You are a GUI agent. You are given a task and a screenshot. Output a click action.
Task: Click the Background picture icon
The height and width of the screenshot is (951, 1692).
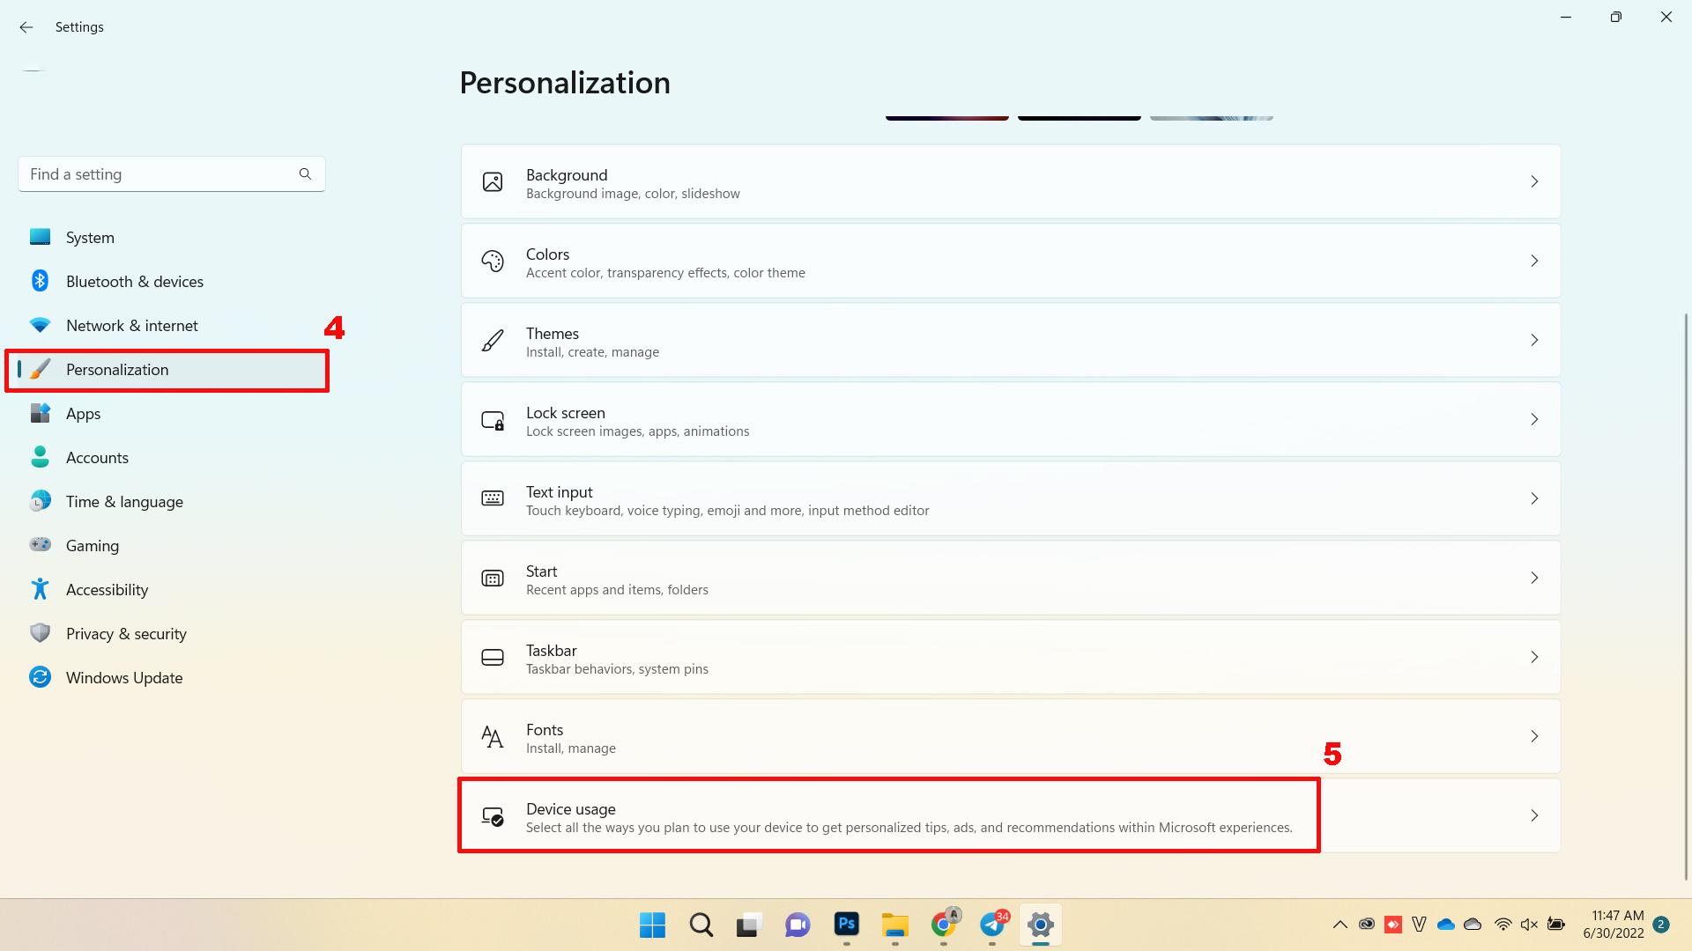pos(493,182)
